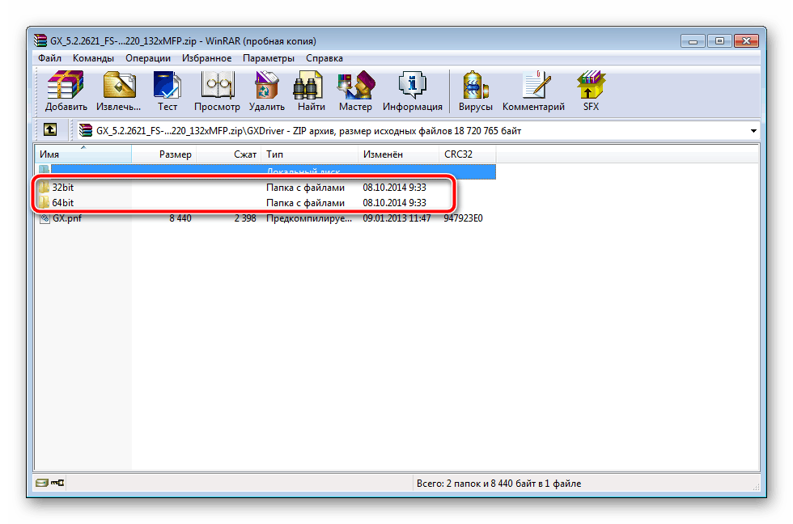Select the GX.pnf file
Image resolution: width=793 pixels, height=524 pixels.
[x=66, y=218]
